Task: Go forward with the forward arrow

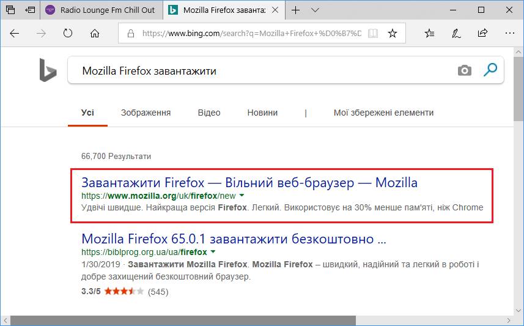Action: pos(41,33)
